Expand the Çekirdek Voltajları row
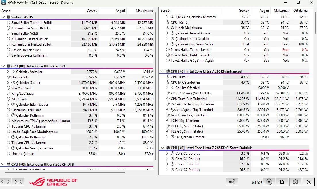 point(8,72)
